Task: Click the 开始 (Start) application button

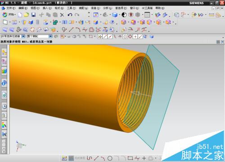Action: (x=9, y=15)
